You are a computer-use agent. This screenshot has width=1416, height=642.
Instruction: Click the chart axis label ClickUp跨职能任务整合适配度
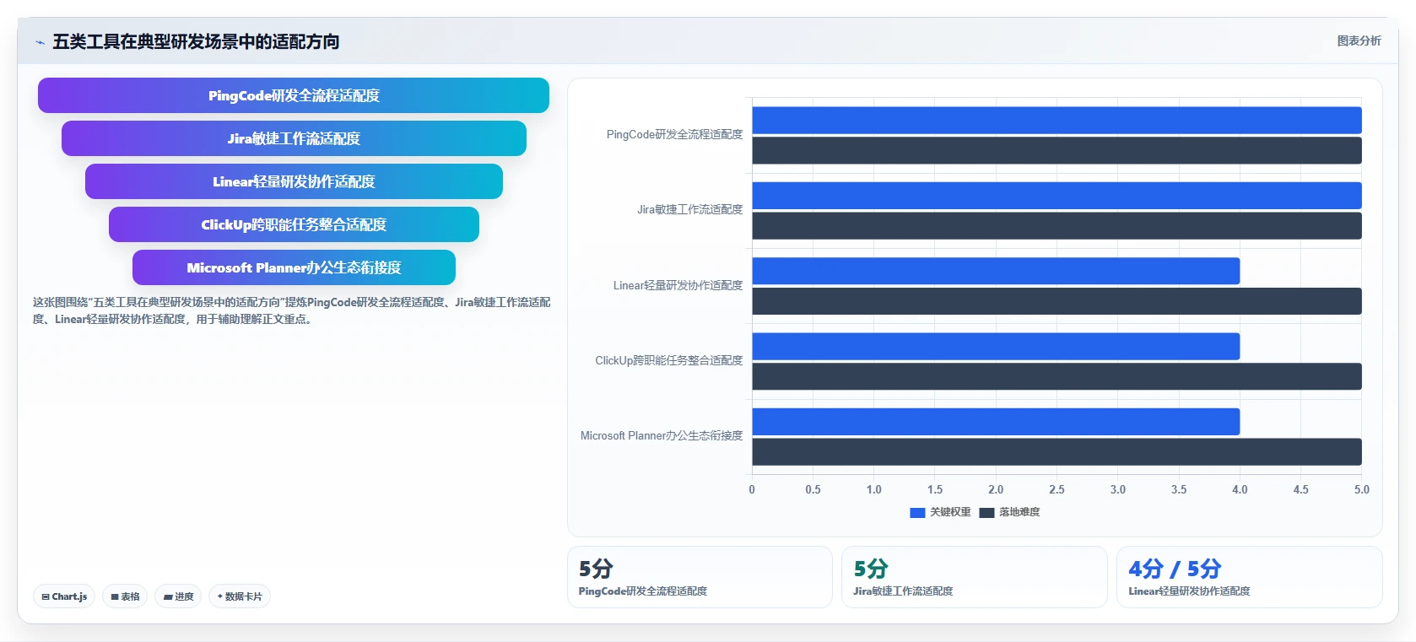(x=668, y=361)
